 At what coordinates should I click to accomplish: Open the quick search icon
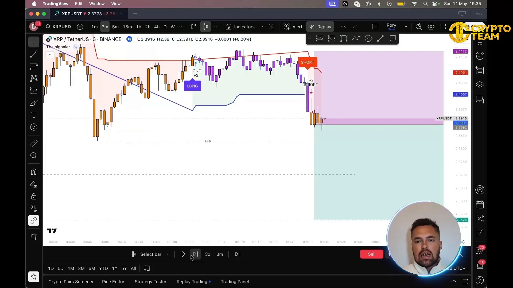419,27
